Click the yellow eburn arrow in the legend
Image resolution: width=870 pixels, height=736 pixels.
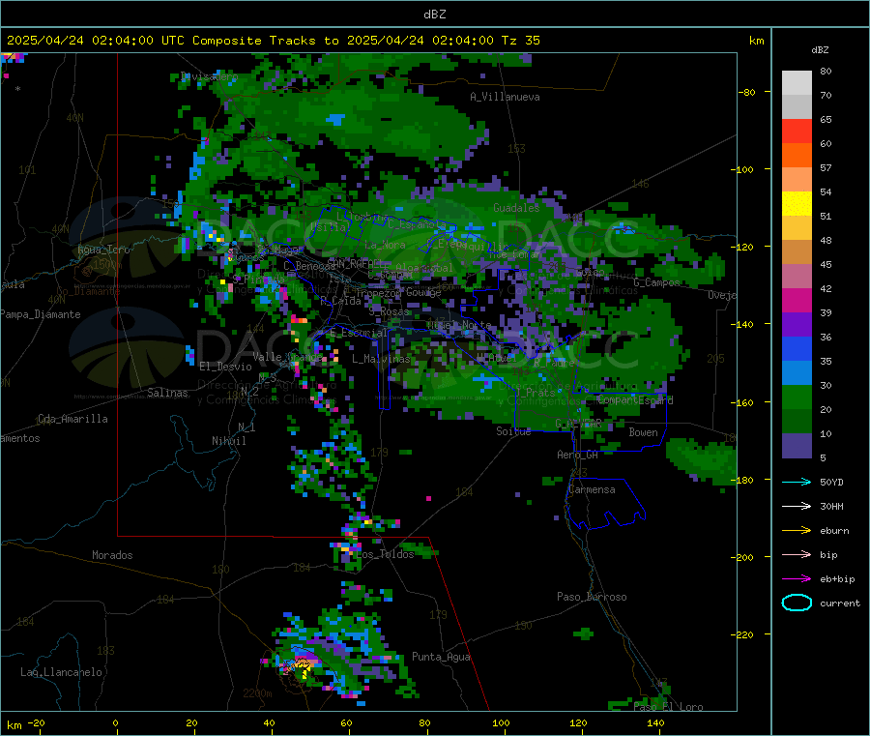[x=797, y=531]
